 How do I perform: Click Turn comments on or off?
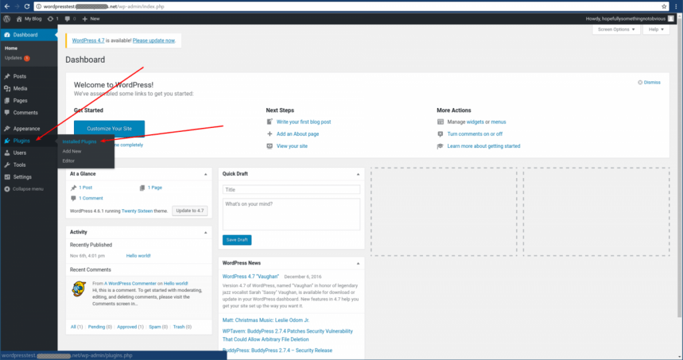475,134
